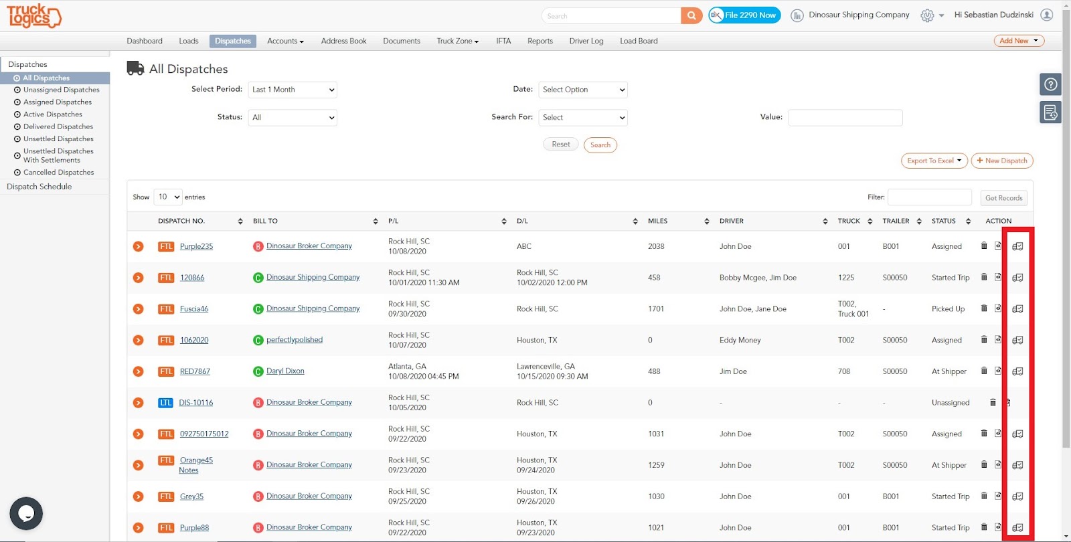Click truck check icon for Fuscia46
This screenshot has height=542, width=1071.
[1017, 308]
